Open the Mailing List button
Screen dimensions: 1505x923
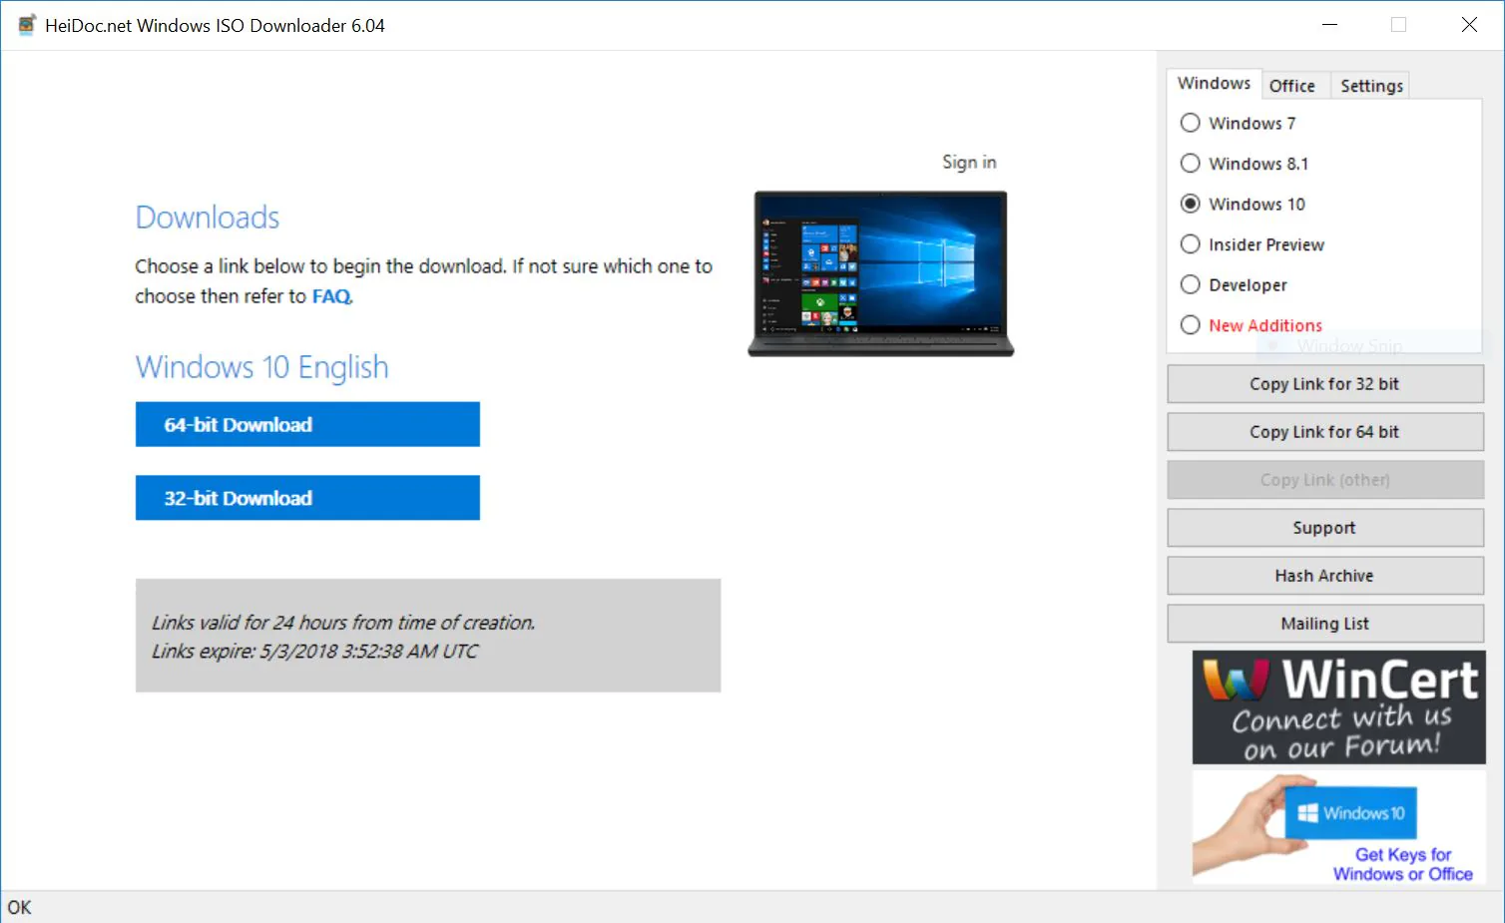pyautogui.click(x=1325, y=624)
